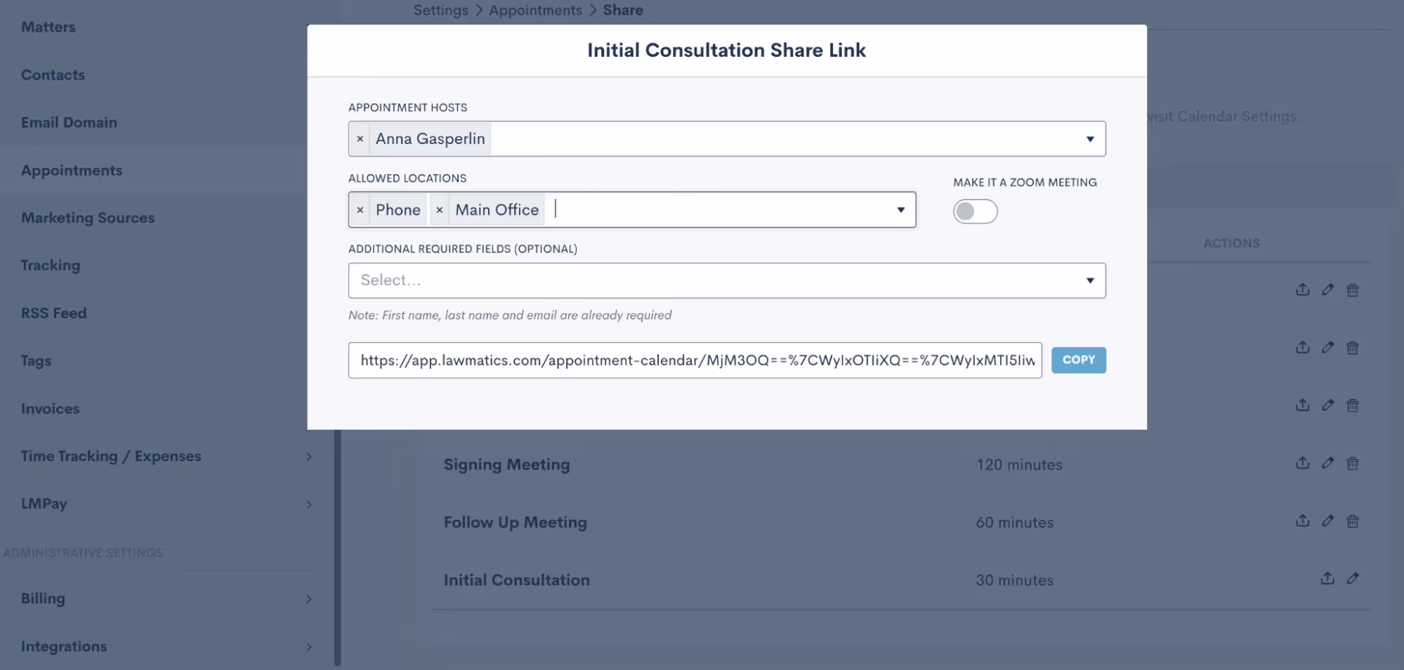Click trash icon in second actions row
This screenshot has width=1404, height=670.
coord(1353,348)
